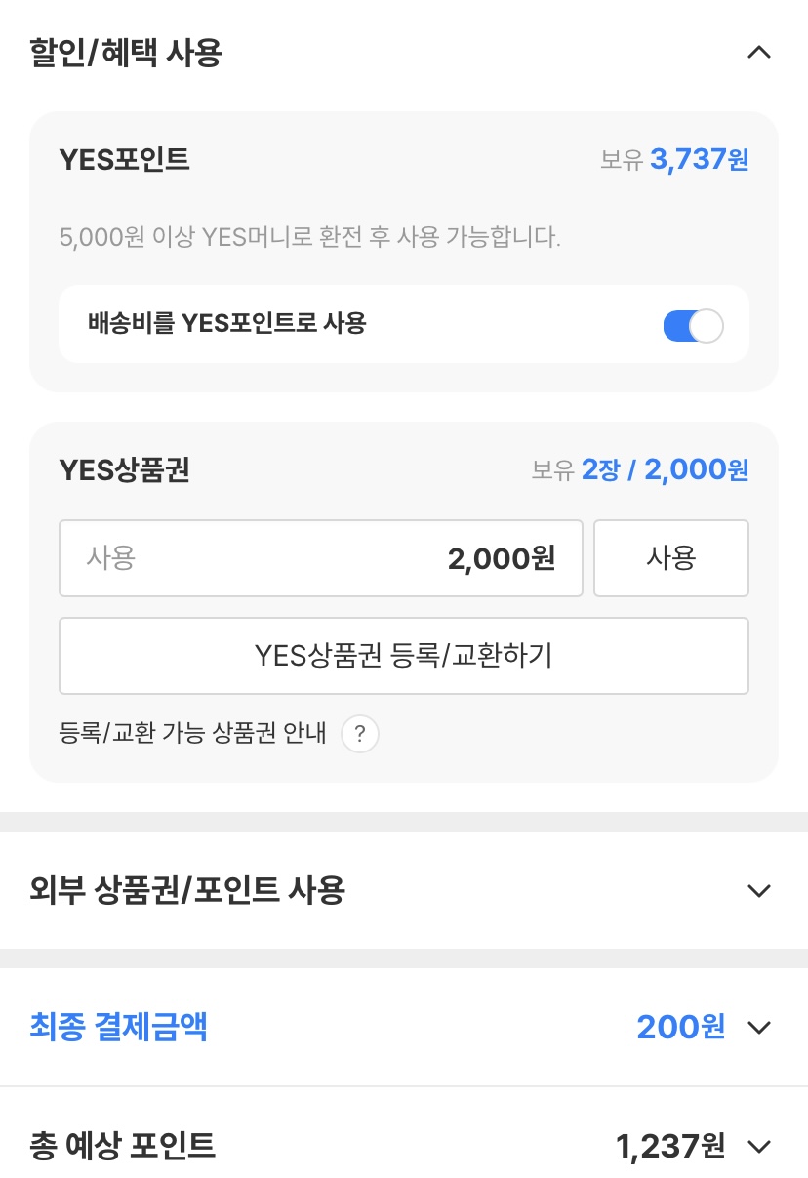The width and height of the screenshot is (808, 1178).
Task: Click the question mark help icon
Action: pyautogui.click(x=360, y=733)
